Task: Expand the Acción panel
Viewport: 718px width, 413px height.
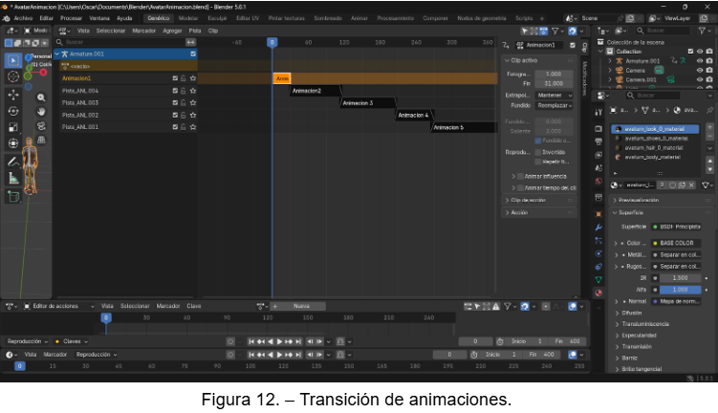Action: (x=539, y=212)
